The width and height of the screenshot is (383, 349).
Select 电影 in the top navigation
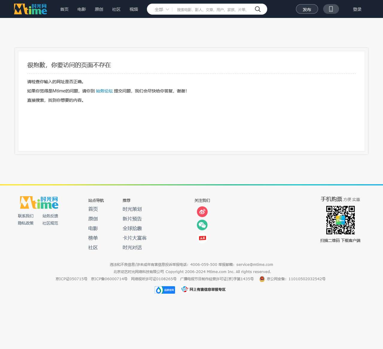tap(81, 9)
